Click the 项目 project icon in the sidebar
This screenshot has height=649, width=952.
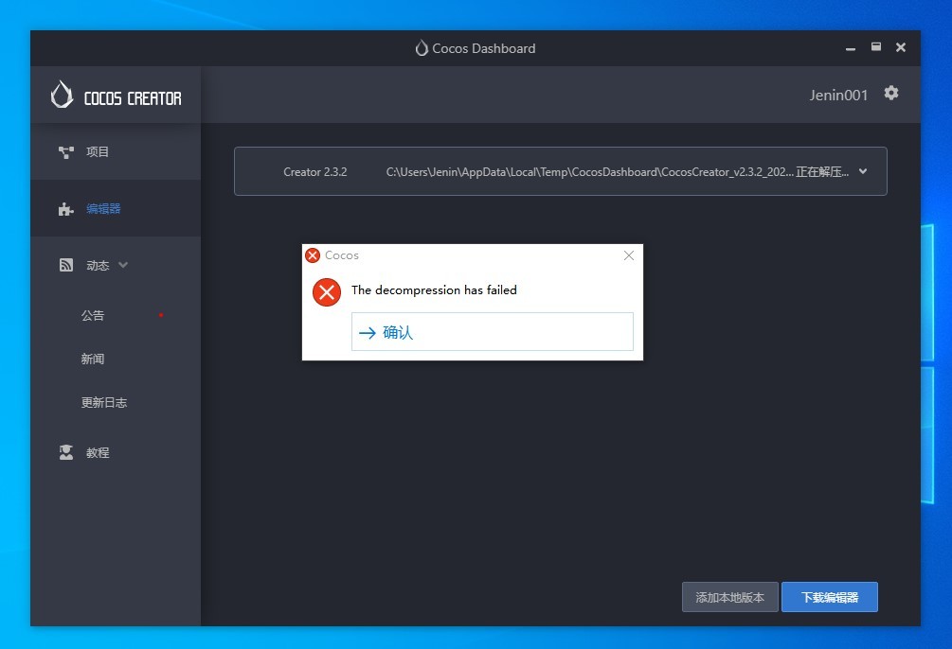(65, 151)
